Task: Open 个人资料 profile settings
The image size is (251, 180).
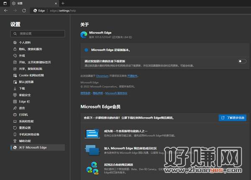Action: pos(25,42)
